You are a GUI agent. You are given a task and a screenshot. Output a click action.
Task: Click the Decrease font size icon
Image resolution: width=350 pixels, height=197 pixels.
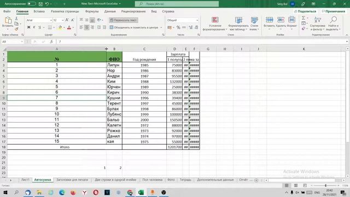pyautogui.click(x=73, y=20)
